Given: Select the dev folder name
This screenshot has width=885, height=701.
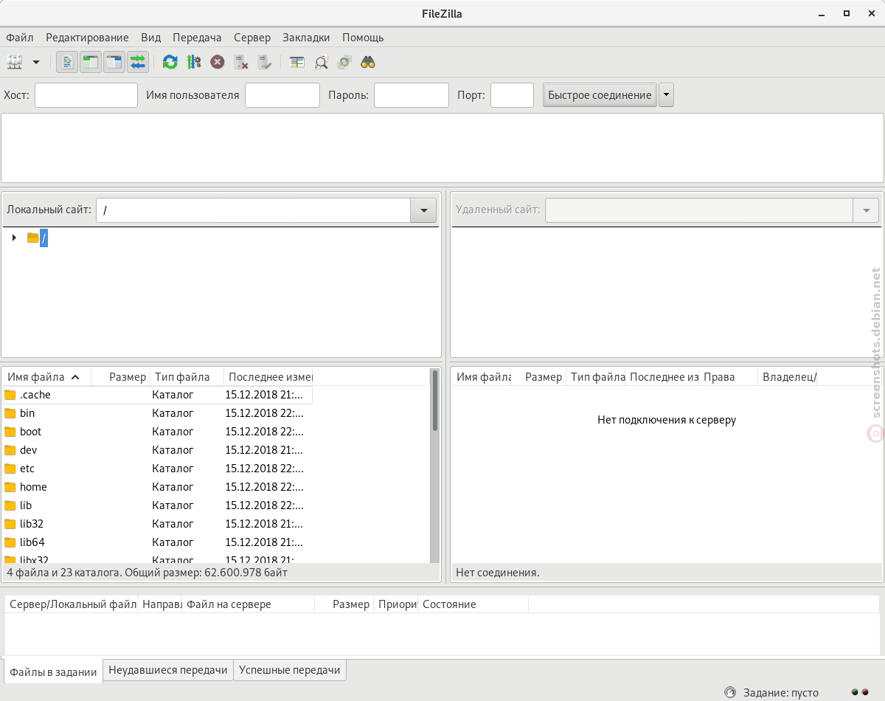Looking at the screenshot, I should (28, 450).
